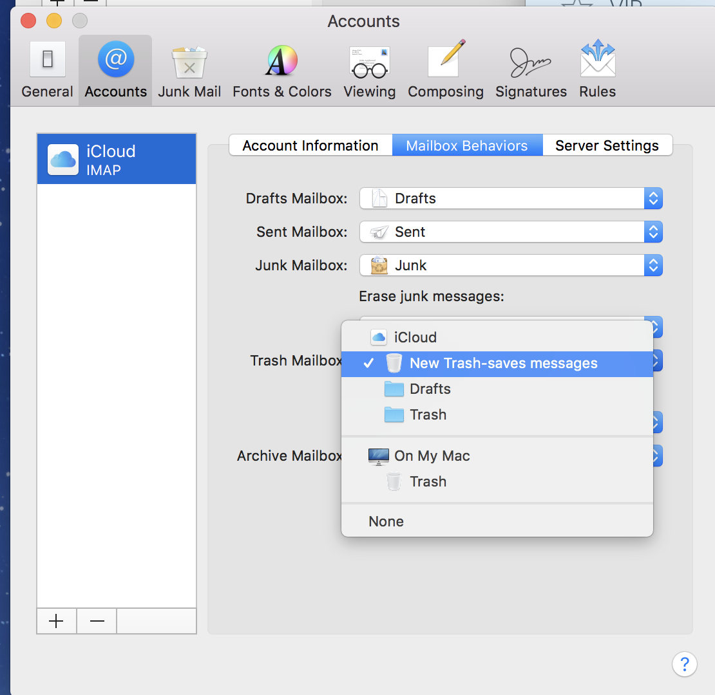The width and height of the screenshot is (715, 695).
Task: Switch to Account Information tab
Action: pyautogui.click(x=310, y=145)
